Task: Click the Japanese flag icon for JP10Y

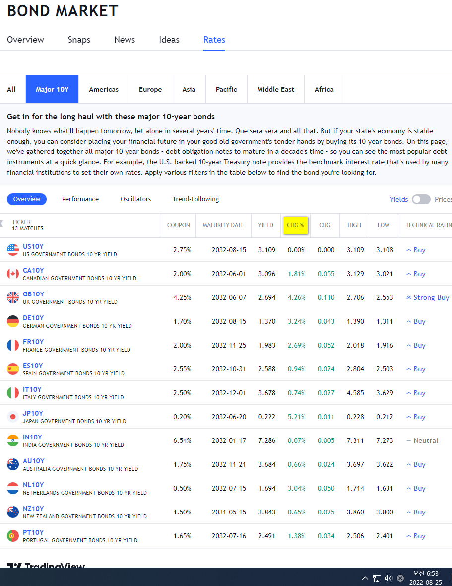Action: click(13, 417)
